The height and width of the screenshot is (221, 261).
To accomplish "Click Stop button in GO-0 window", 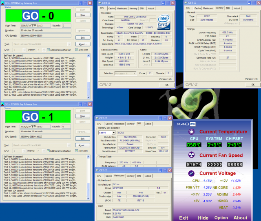I will [x=83, y=15].
